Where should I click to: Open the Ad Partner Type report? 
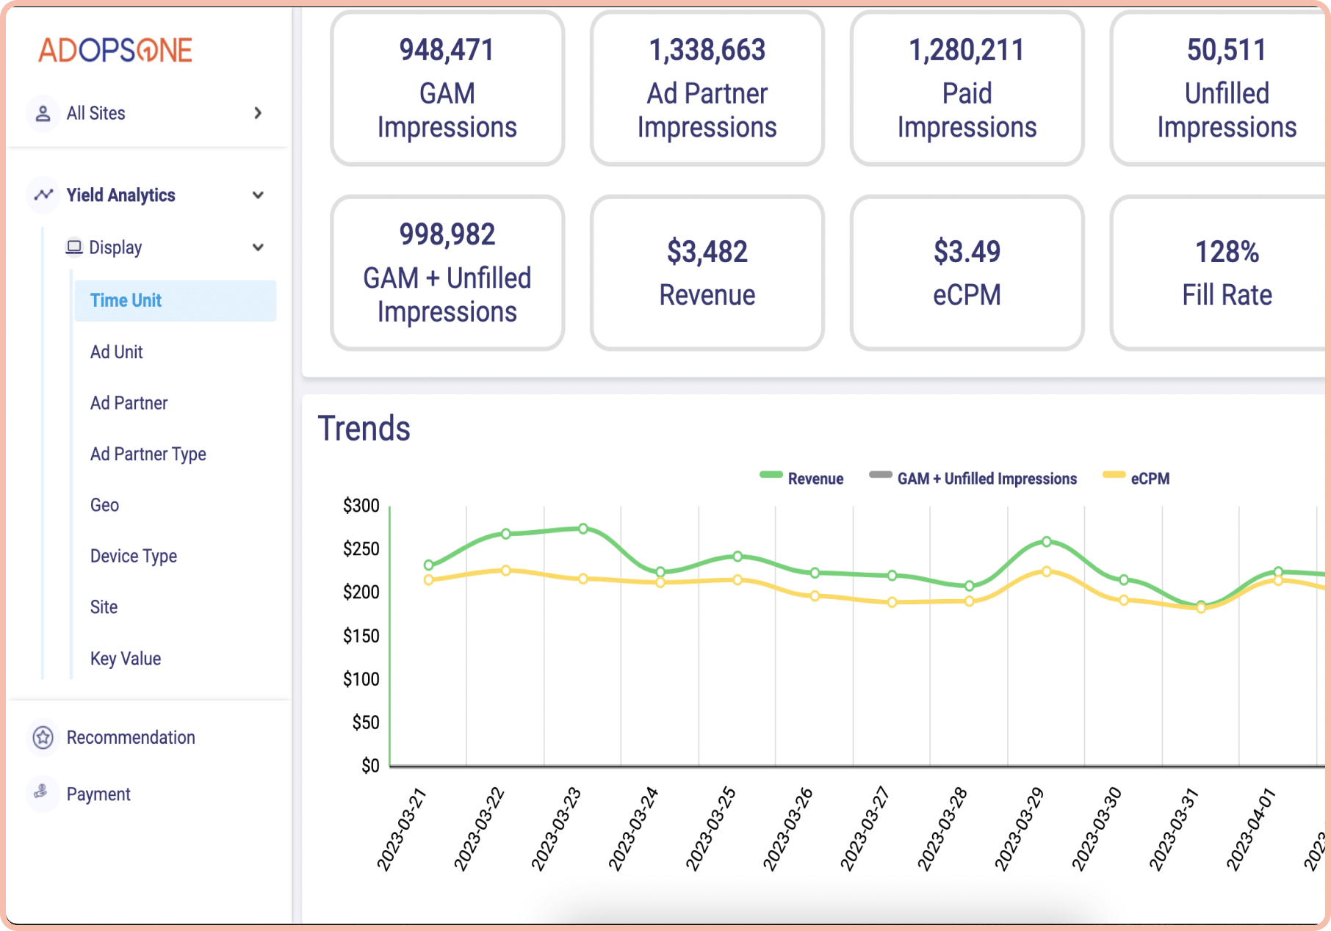point(148,454)
